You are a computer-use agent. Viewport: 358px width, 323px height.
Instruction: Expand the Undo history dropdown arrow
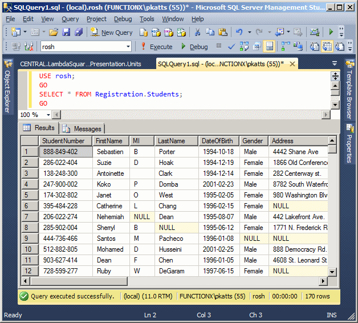[250, 32]
